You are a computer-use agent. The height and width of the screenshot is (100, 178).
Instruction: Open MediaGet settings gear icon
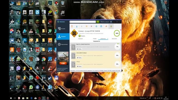point(111,22)
